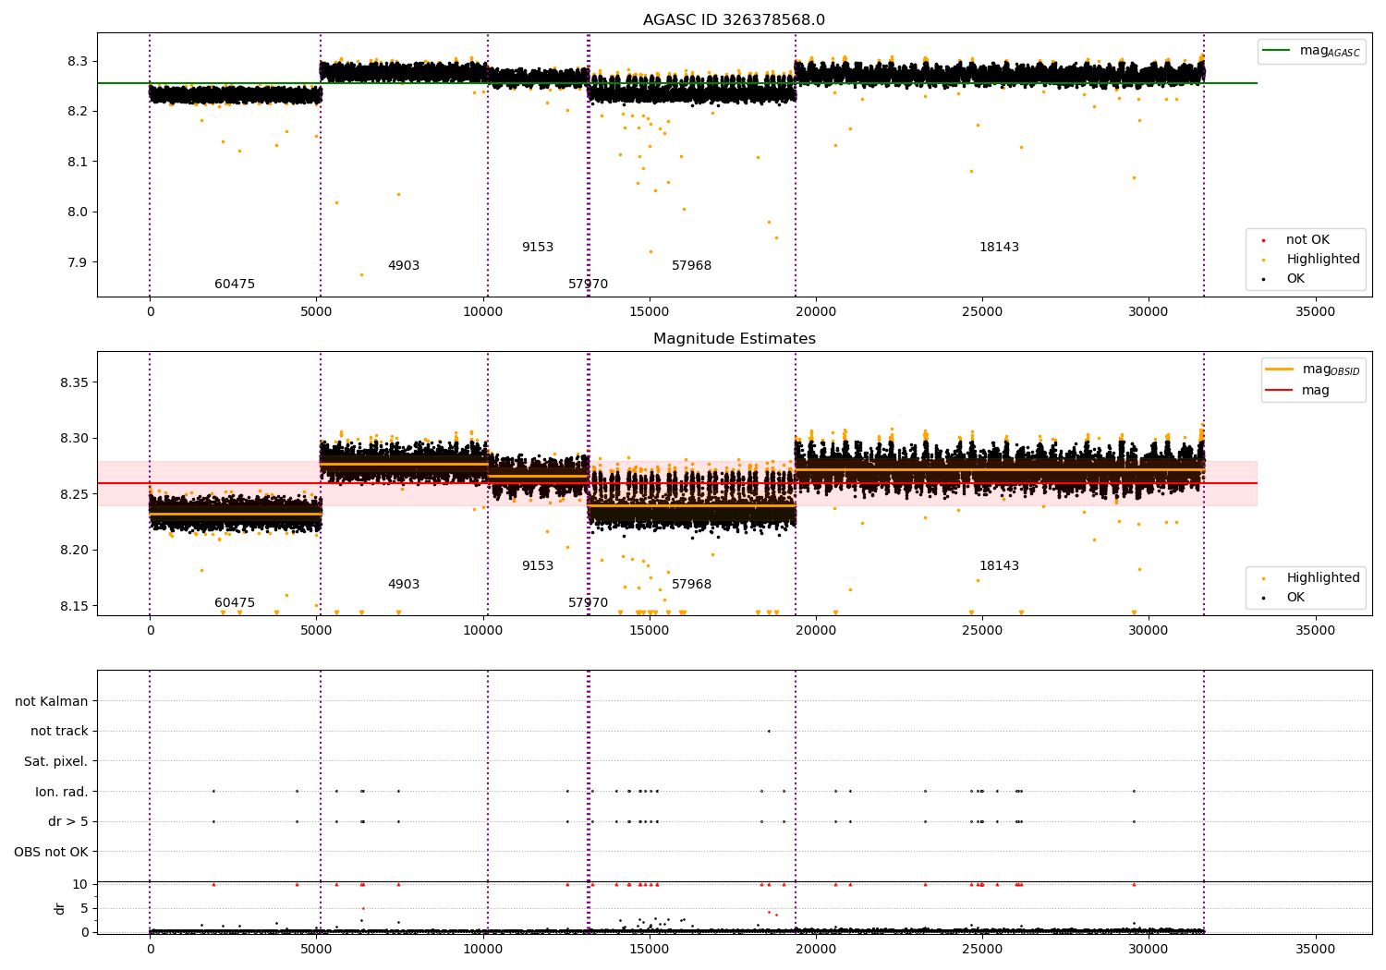Click the 'Magnitude Estimates' plot title

tap(735, 339)
